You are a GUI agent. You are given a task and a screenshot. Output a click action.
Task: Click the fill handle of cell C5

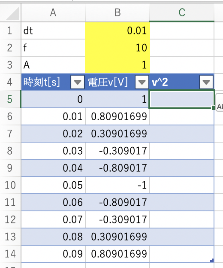tap(213, 108)
